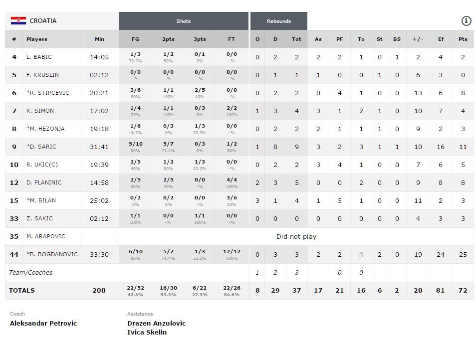Click assistant Drazen Anzulovic
Screen dimensions: 476x343
(156, 323)
